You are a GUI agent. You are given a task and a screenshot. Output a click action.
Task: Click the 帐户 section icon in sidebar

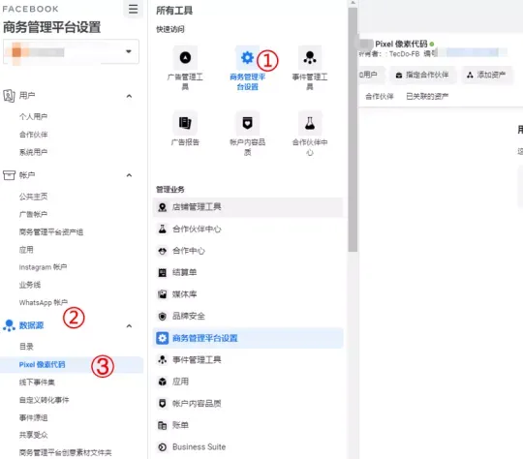(9, 175)
